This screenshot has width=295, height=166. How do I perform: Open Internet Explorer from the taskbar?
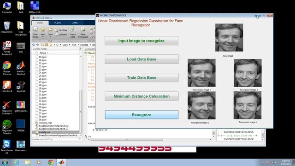tap(17, 162)
